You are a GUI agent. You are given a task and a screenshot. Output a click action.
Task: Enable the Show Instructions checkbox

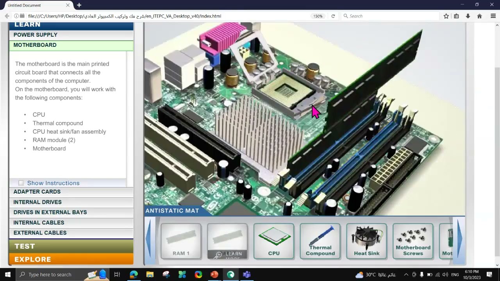pos(21,183)
